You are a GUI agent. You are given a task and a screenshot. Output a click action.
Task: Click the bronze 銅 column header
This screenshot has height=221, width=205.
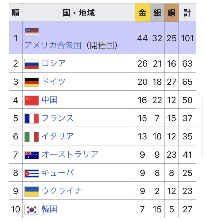click(171, 13)
